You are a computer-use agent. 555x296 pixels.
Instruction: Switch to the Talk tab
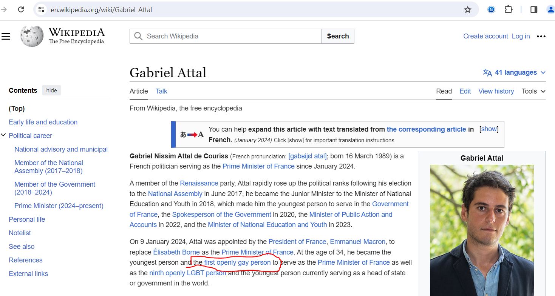point(161,91)
